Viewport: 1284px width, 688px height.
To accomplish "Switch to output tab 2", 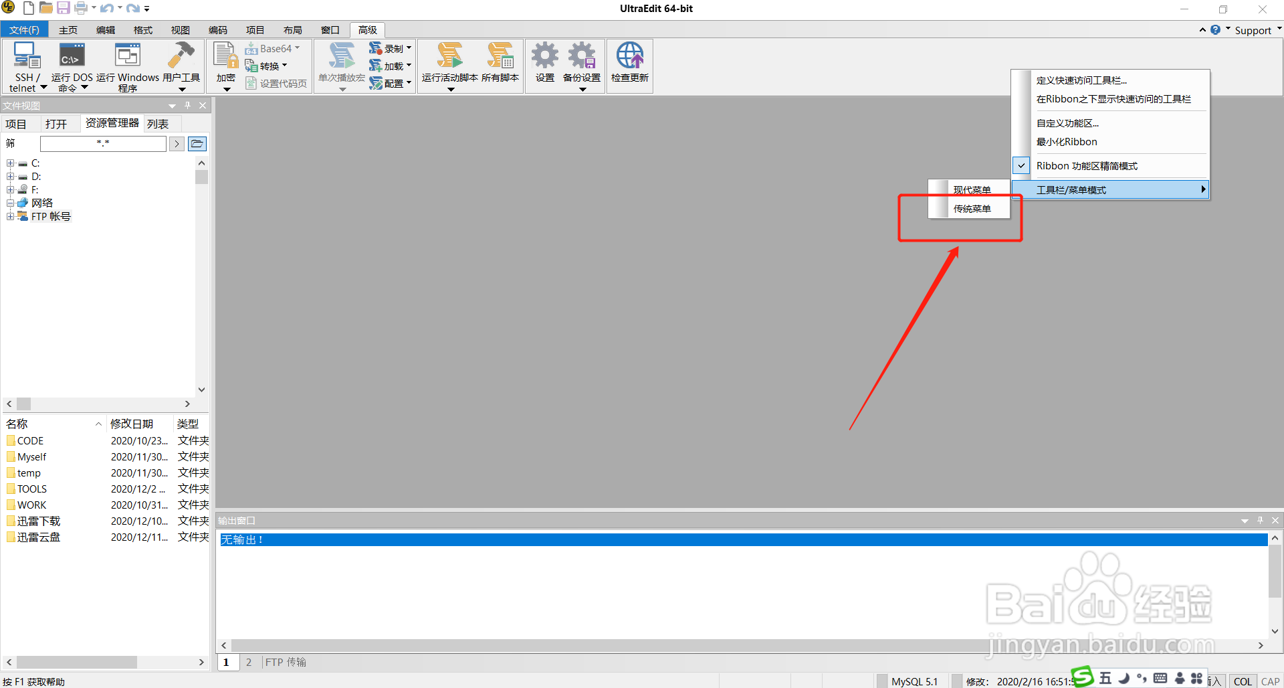I will (x=249, y=662).
